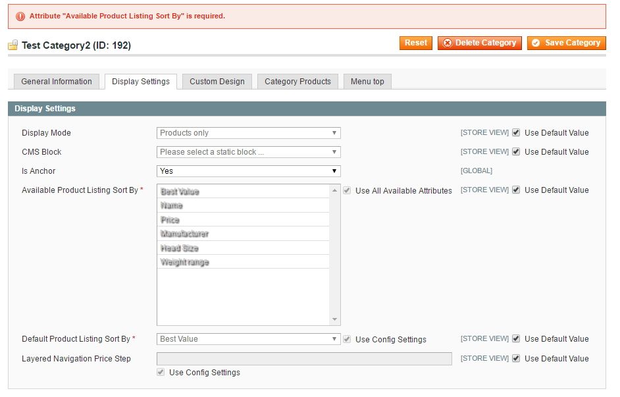Open the CMS Block dropdown
Screen dimensions: 620x397
(248, 152)
